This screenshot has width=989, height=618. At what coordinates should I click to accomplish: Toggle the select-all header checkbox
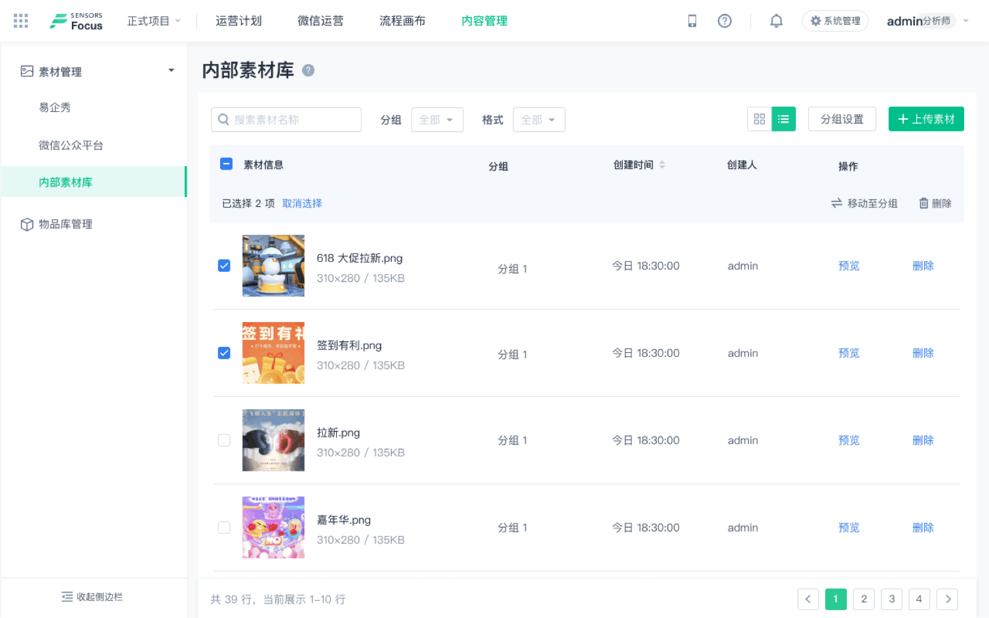pyautogui.click(x=227, y=164)
